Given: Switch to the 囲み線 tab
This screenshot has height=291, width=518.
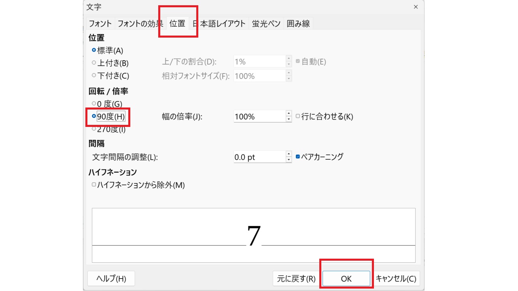Looking at the screenshot, I should click(298, 23).
